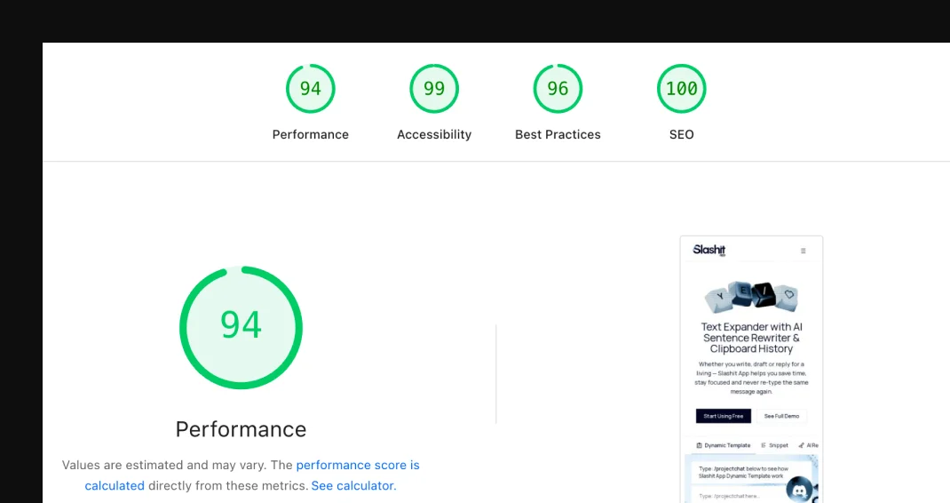This screenshot has height=503, width=950.
Task: Select the 'Dynamic Template' tab in the preview
Action: 723,445
